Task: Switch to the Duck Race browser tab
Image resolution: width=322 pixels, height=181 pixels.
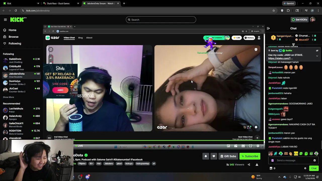Action: [x=60, y=4]
